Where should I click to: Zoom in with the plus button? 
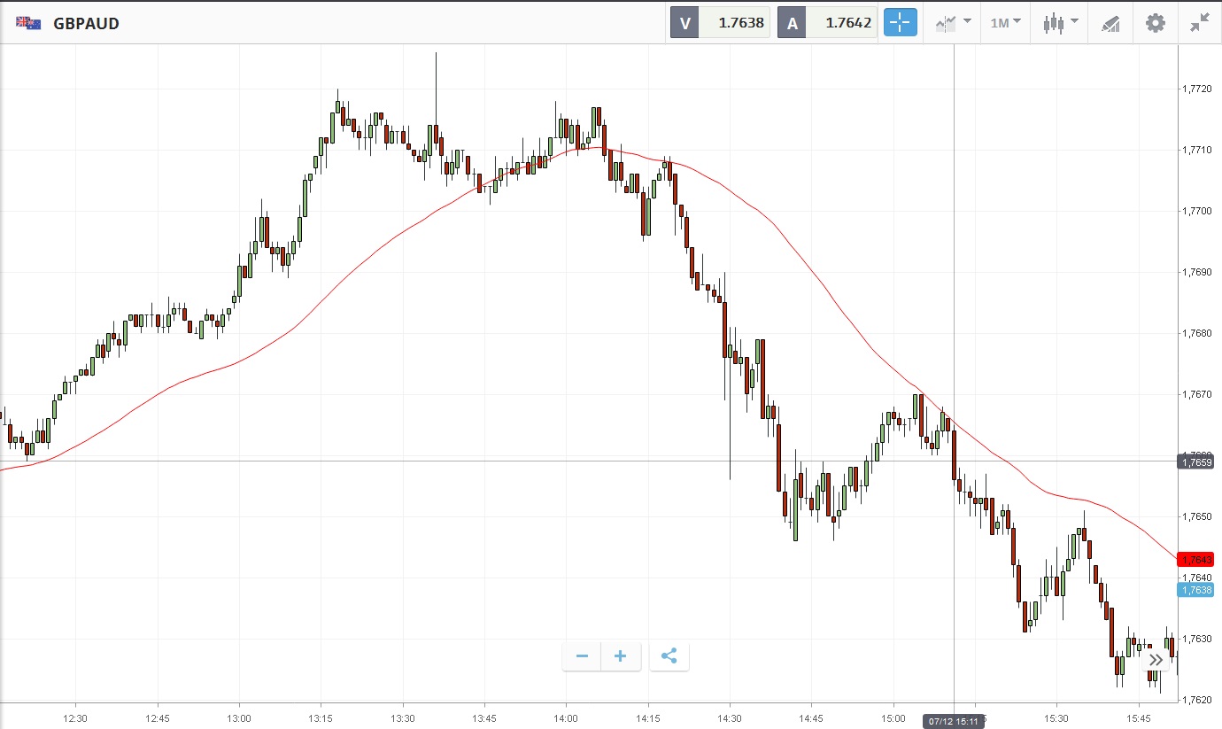coord(621,656)
